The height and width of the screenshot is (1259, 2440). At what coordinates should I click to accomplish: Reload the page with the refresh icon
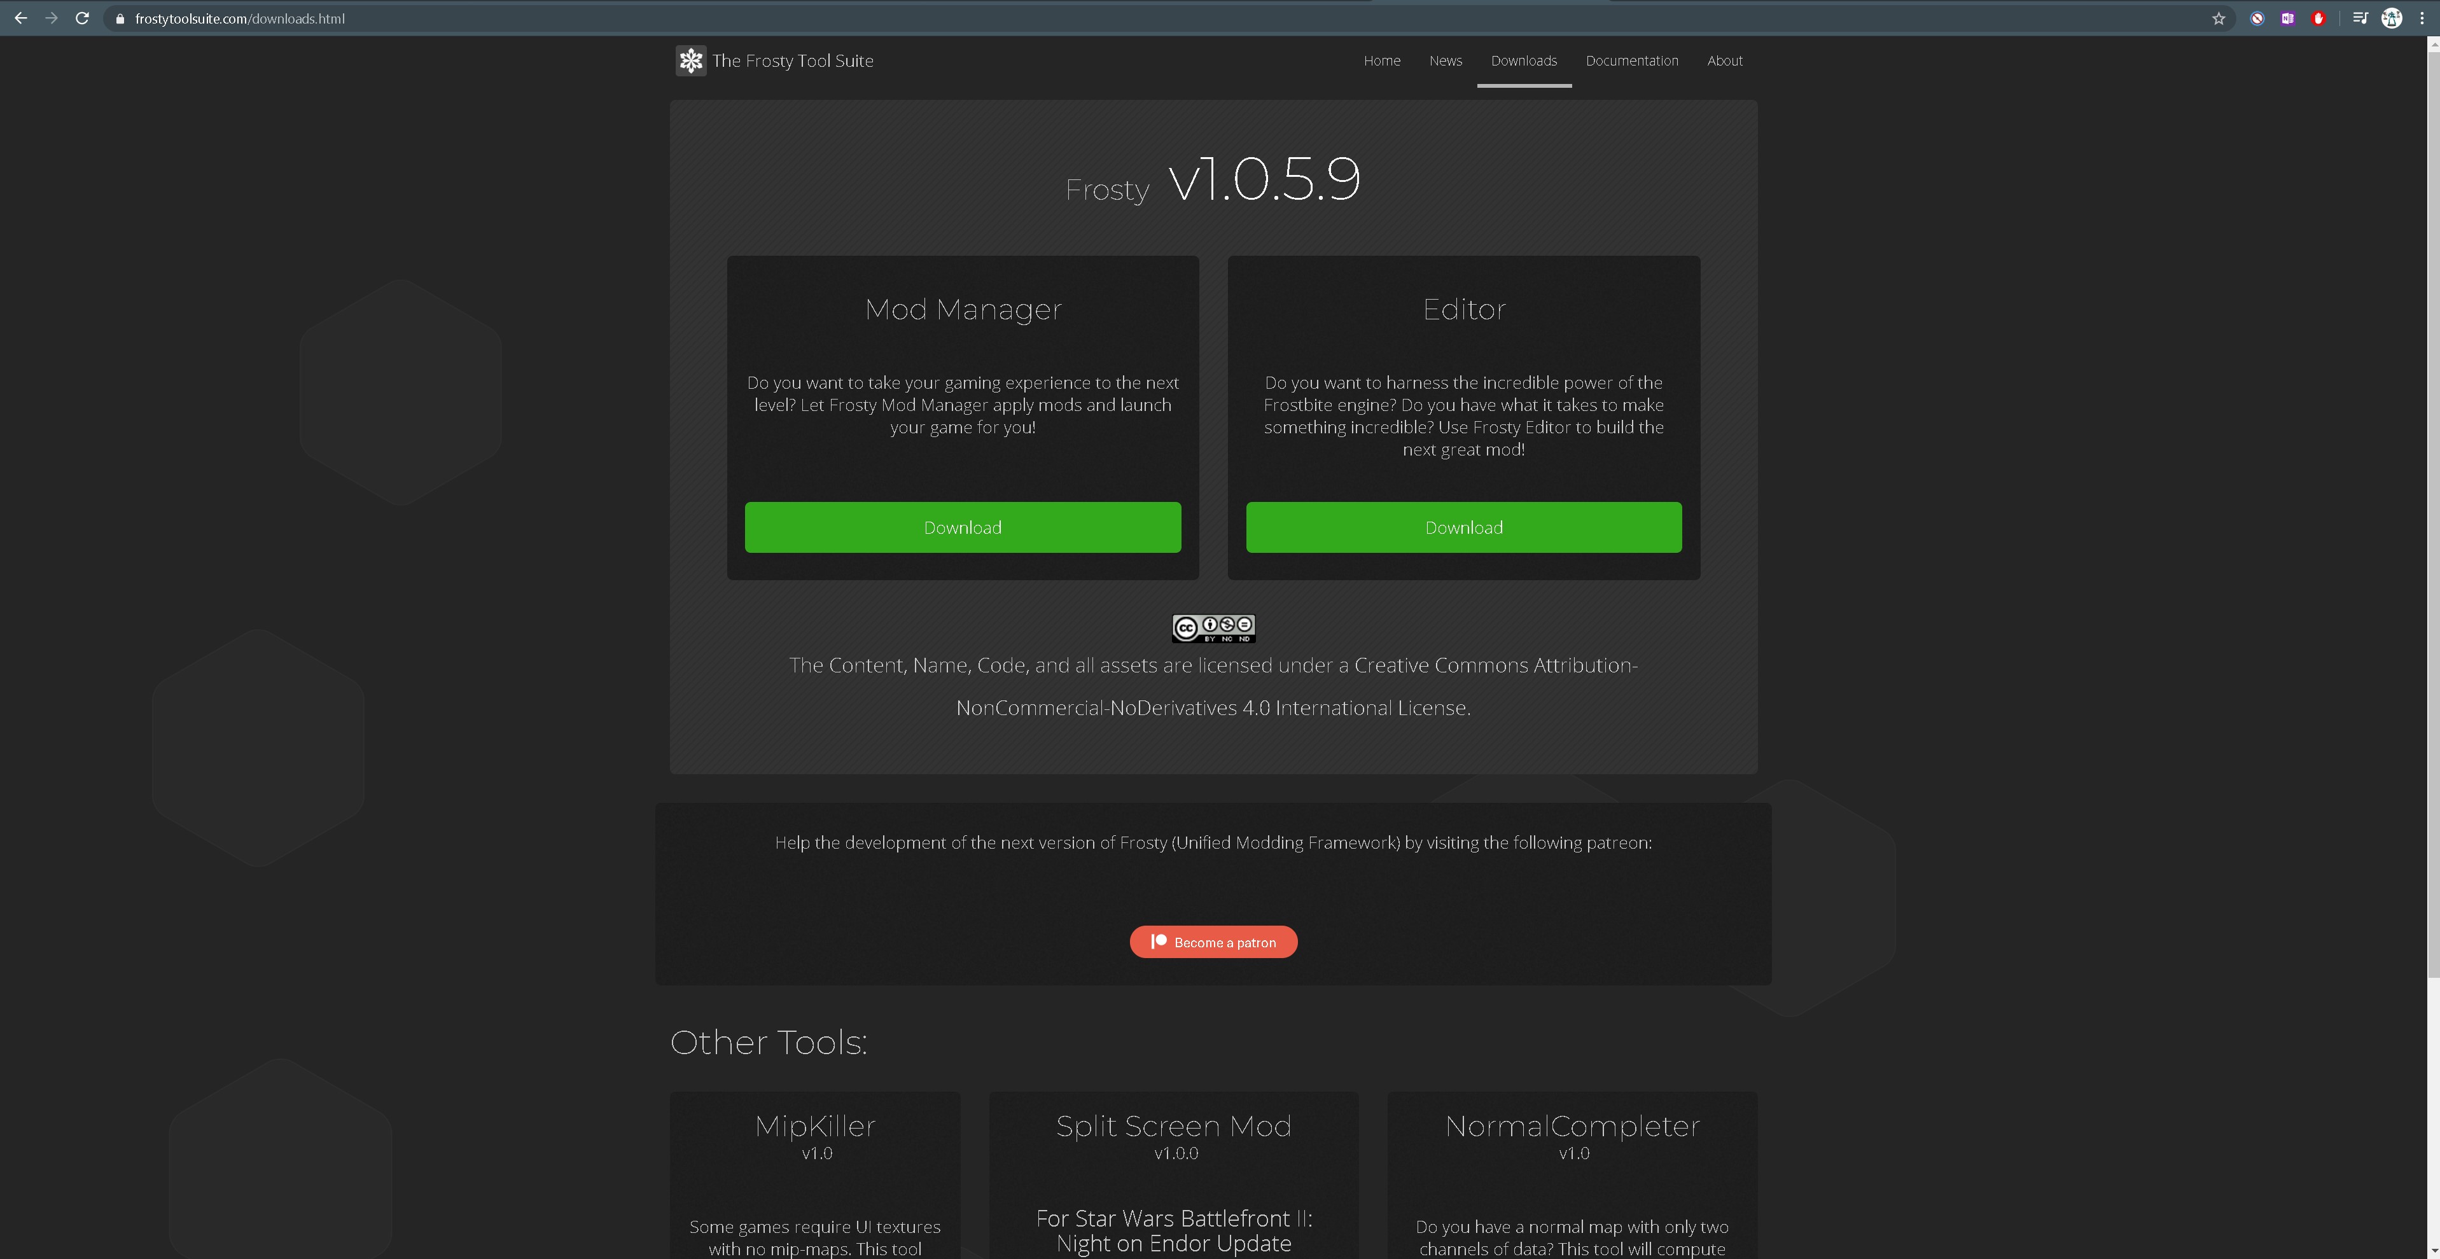[x=83, y=18]
